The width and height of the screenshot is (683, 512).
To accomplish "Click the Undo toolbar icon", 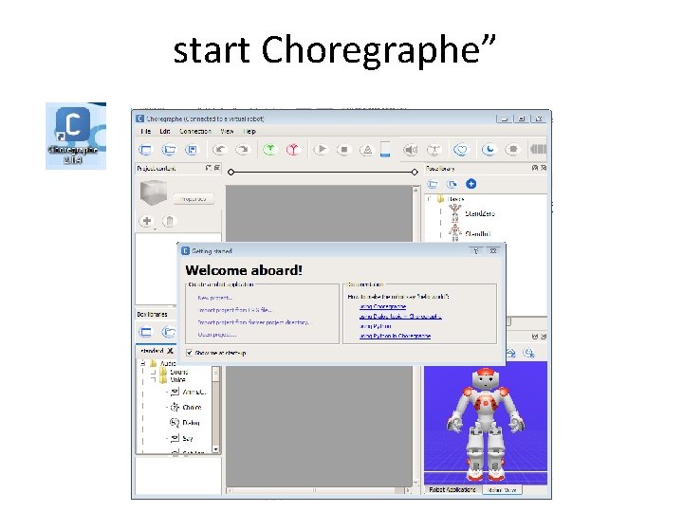I will click(219, 150).
